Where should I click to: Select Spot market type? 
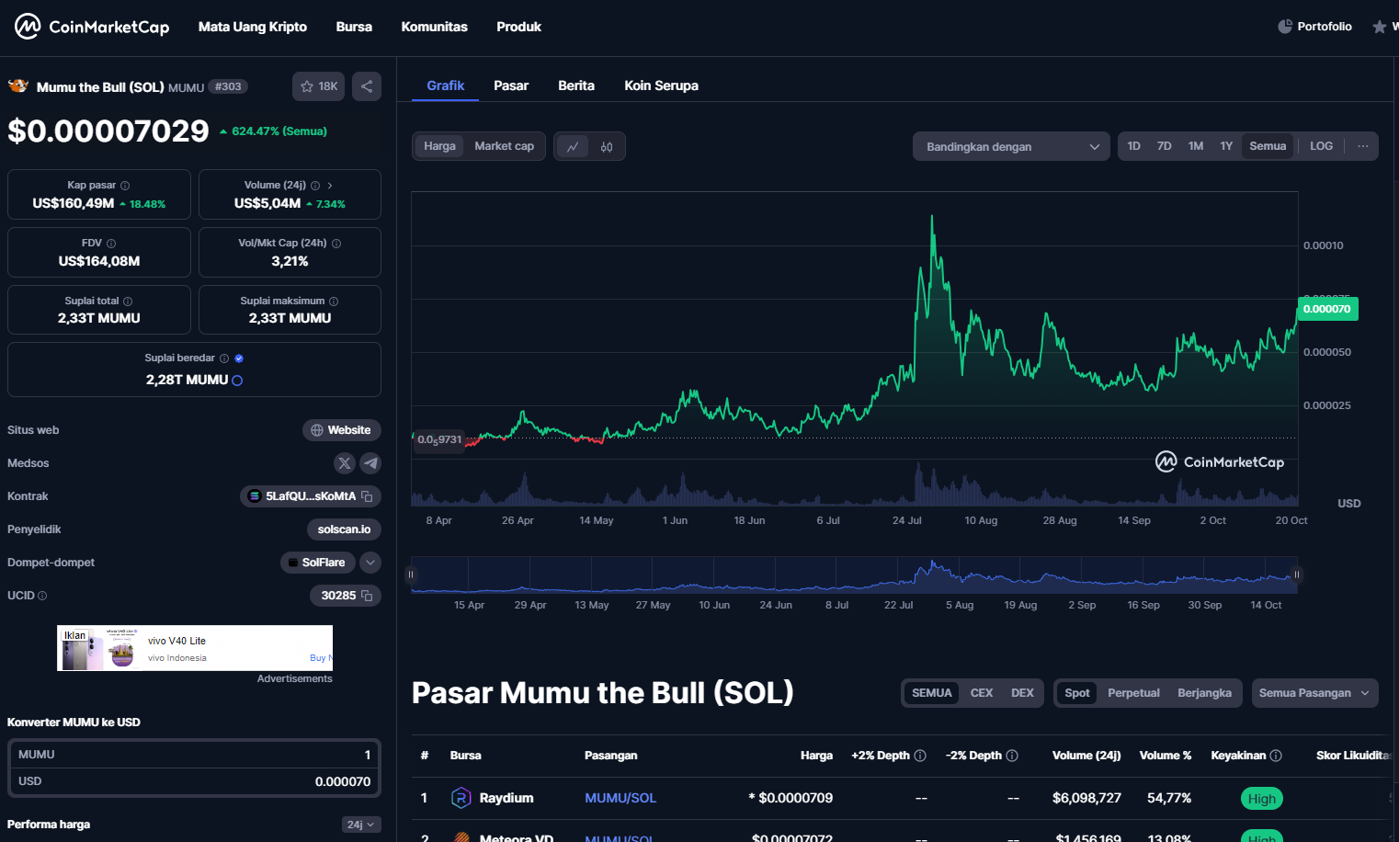[x=1077, y=693]
